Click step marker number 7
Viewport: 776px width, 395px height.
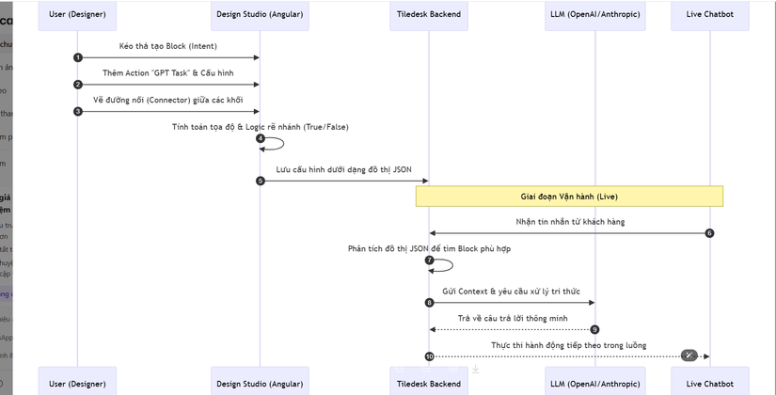429,261
